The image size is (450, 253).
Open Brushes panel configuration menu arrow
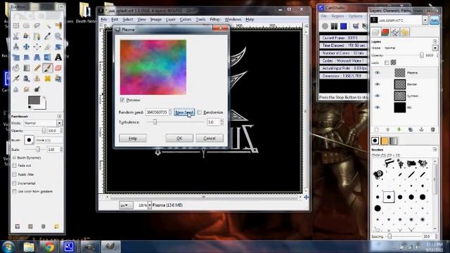point(435,150)
